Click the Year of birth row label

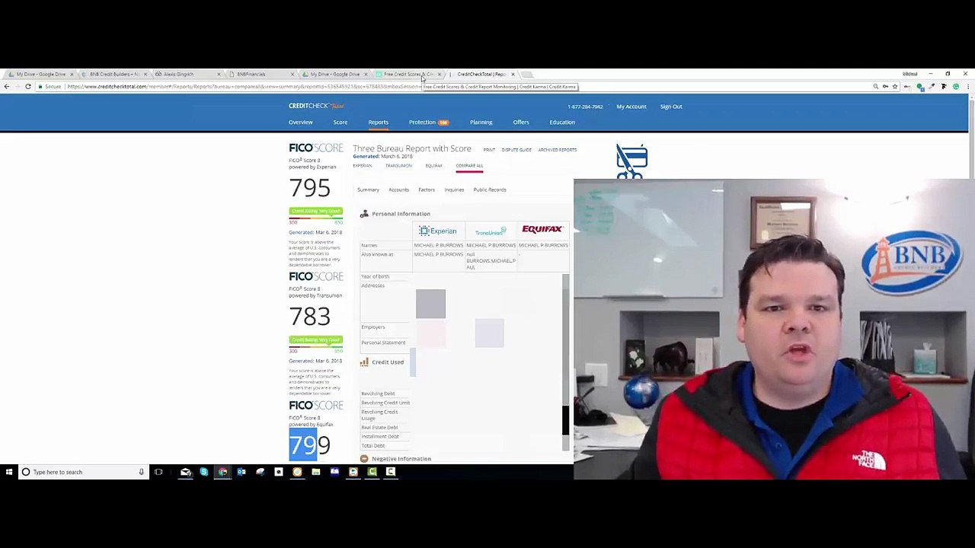(x=375, y=276)
